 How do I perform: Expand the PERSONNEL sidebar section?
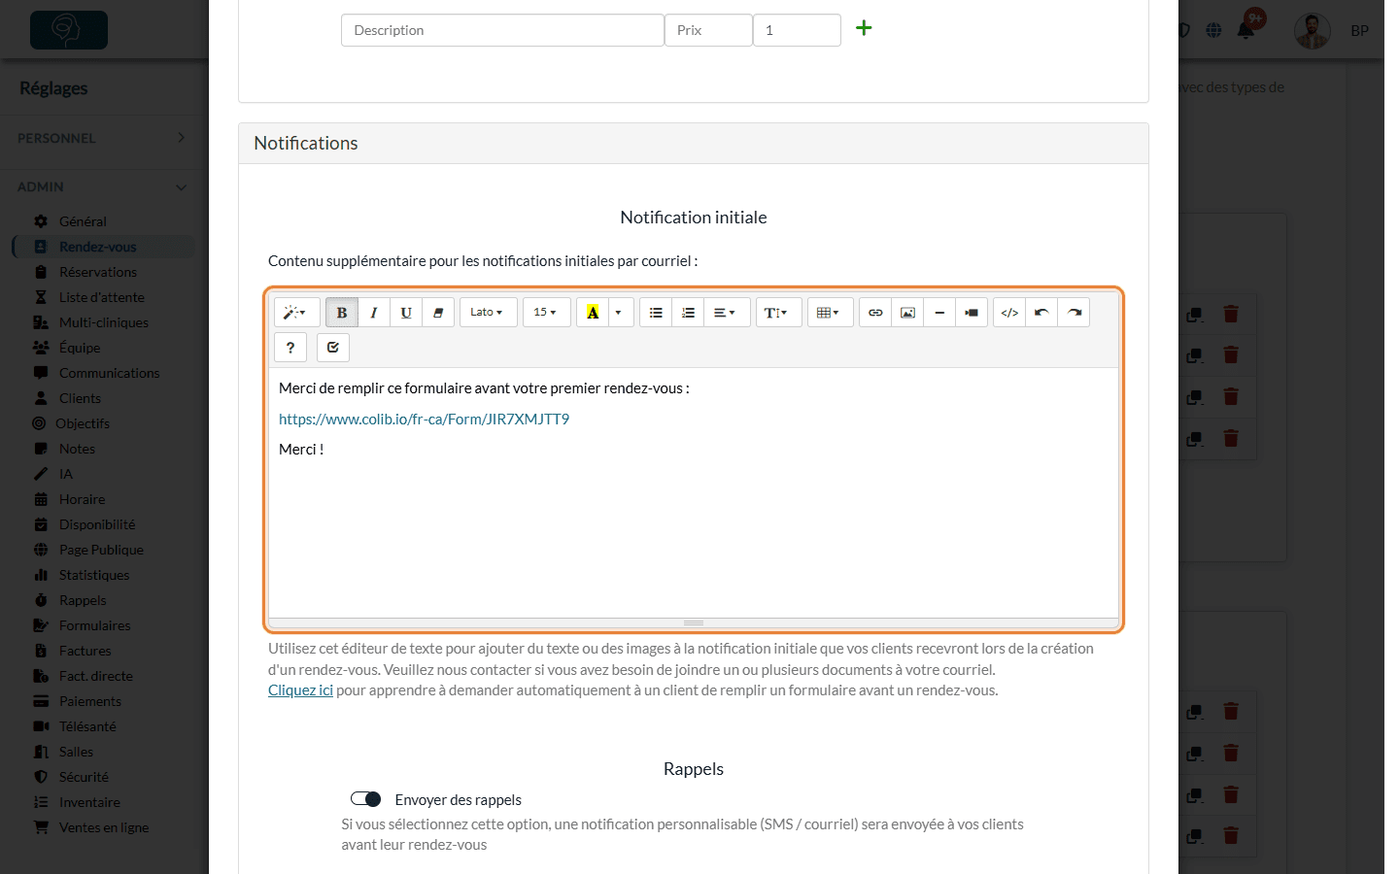(x=101, y=138)
